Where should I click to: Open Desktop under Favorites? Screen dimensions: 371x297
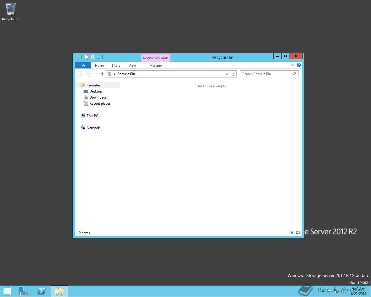(96, 91)
